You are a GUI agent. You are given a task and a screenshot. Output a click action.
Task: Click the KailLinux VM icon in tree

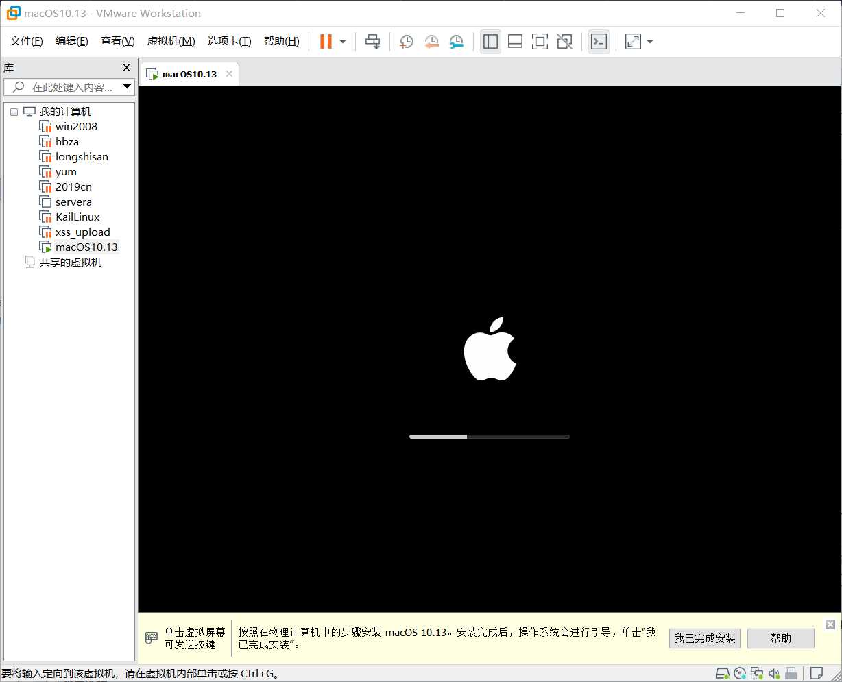pos(45,217)
